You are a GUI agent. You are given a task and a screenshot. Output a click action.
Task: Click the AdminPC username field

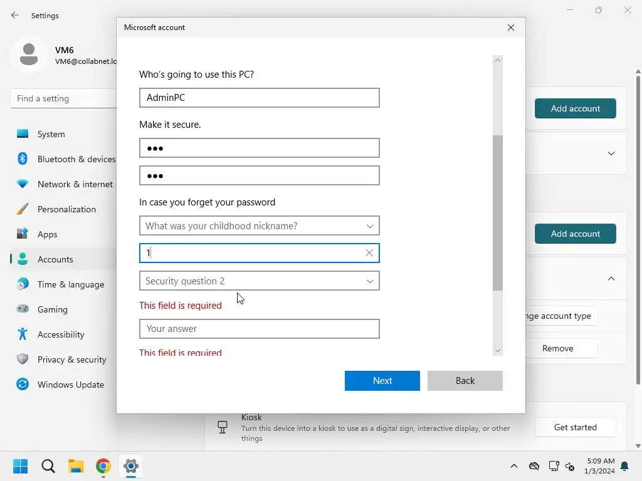tap(260, 98)
